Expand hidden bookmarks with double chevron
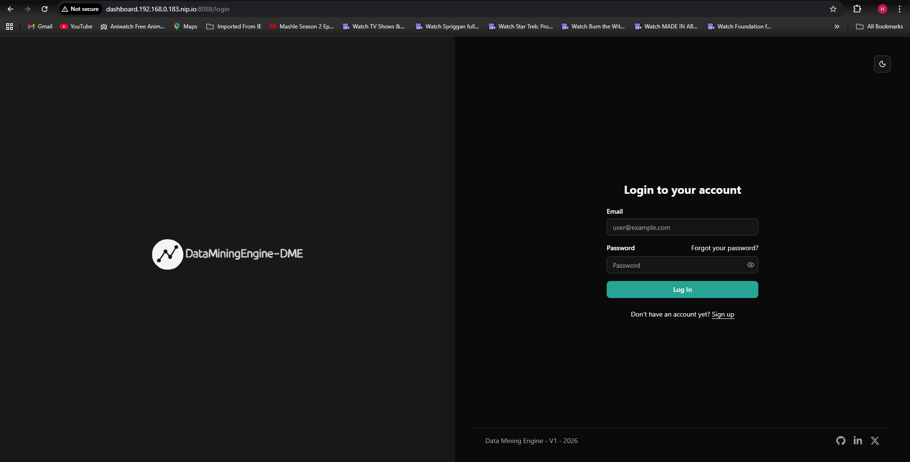910x462 pixels. pyautogui.click(x=837, y=27)
